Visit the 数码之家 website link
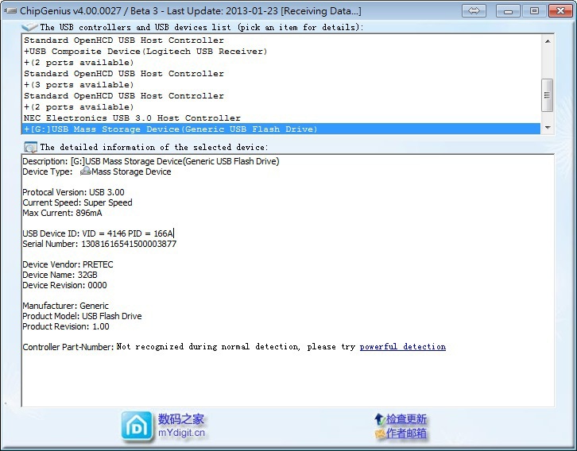This screenshot has height=451, width=577. 181,419
